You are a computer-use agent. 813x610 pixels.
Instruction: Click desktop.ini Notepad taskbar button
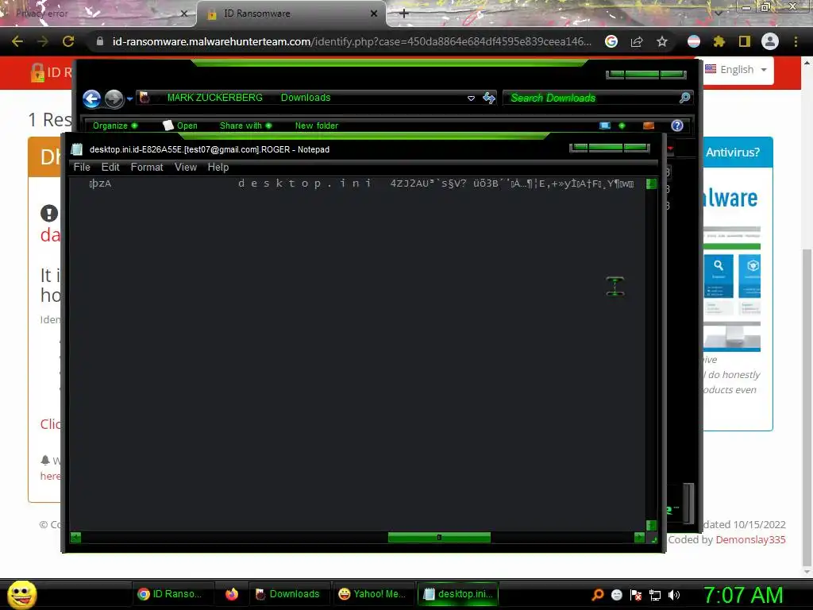[458, 594]
